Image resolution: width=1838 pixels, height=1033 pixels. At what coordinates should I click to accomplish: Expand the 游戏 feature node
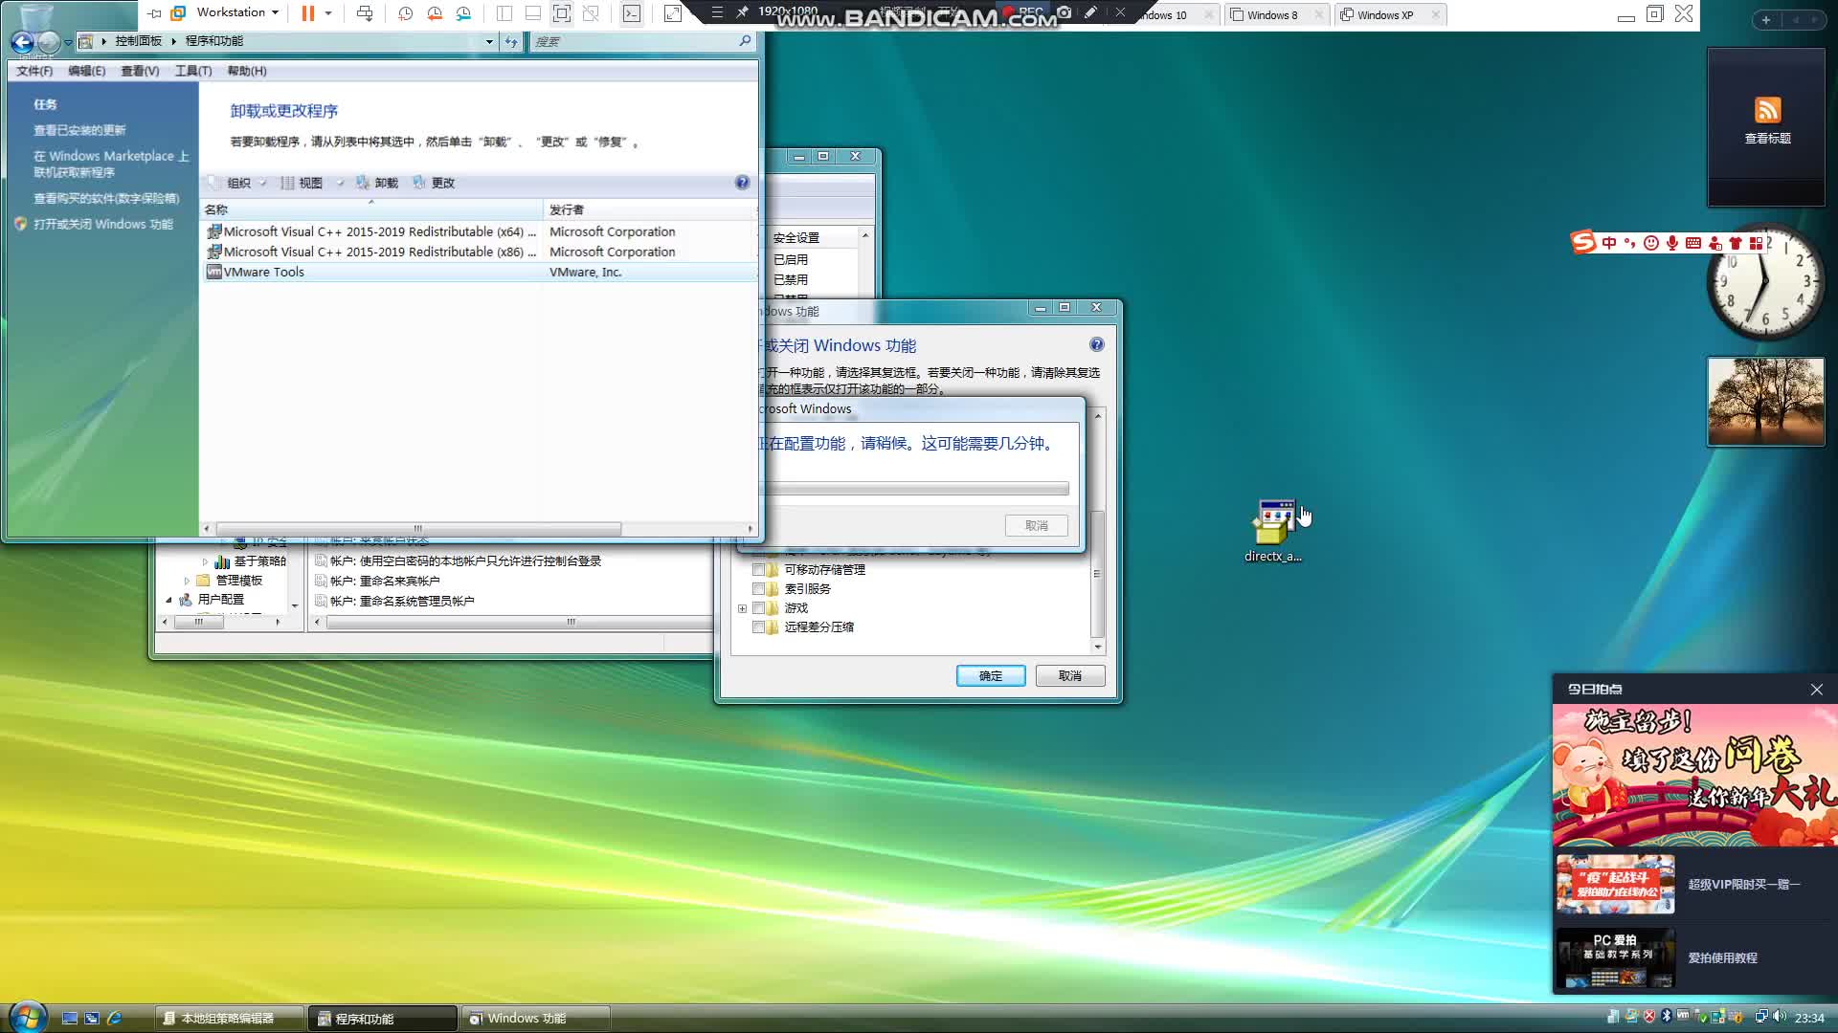coord(743,607)
